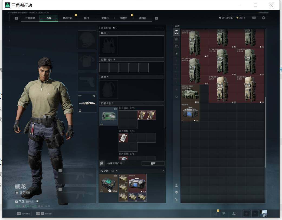The image size is (282, 220).
Task: Click the 快捷管理门卡 icon
Action: click(x=102, y=163)
